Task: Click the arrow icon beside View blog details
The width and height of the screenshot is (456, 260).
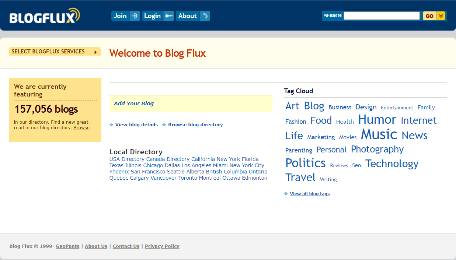Action: (111, 125)
